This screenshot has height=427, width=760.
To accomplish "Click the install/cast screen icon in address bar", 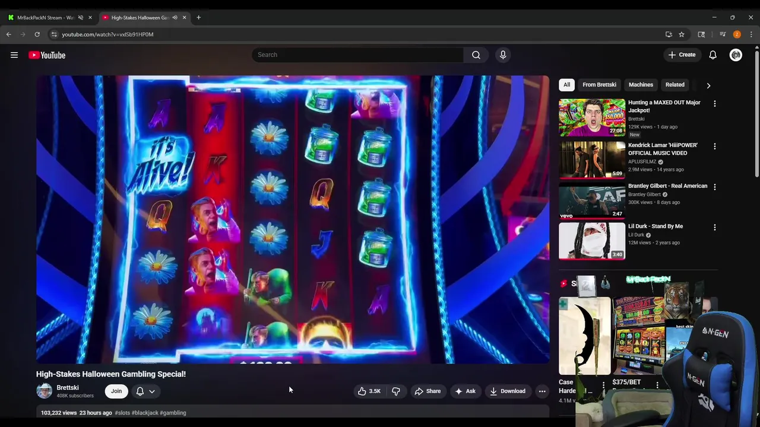I will pyautogui.click(x=669, y=34).
